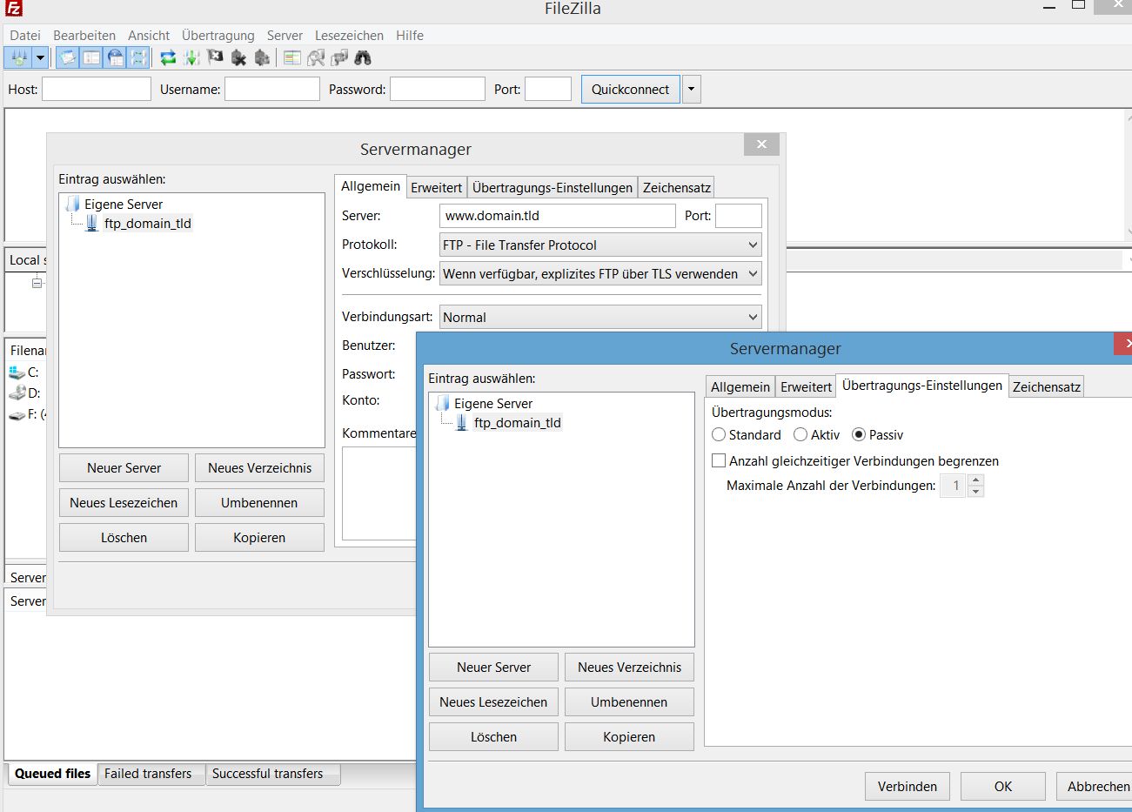This screenshot has width=1132, height=812.
Task: Click the Server field containing www.domain.tld
Action: click(x=558, y=216)
